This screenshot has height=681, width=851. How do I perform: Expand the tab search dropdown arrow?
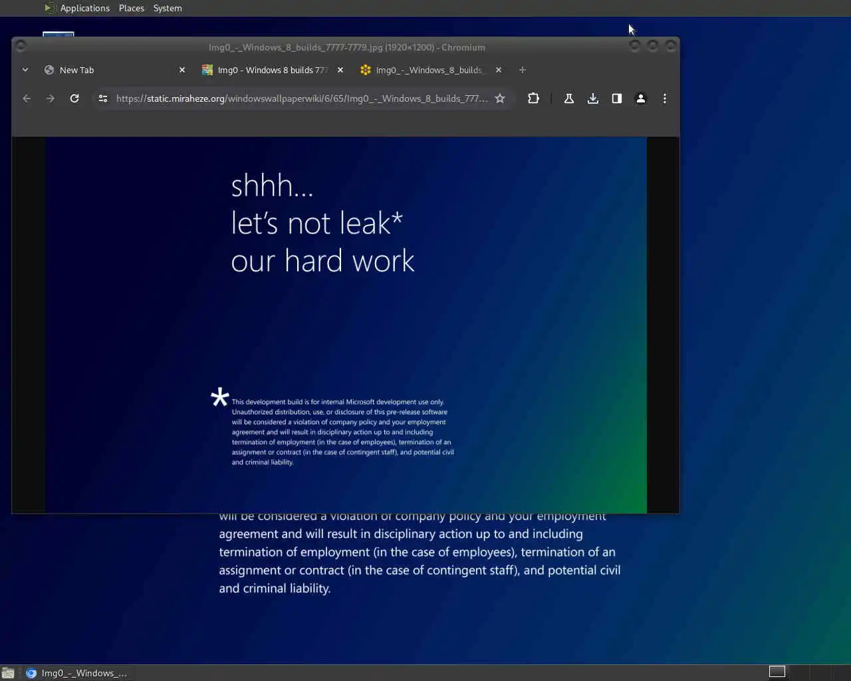coord(25,70)
